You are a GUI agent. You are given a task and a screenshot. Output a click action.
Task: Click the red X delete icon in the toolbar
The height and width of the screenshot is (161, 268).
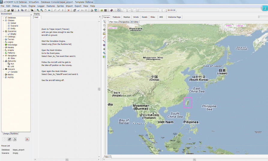[69, 10]
